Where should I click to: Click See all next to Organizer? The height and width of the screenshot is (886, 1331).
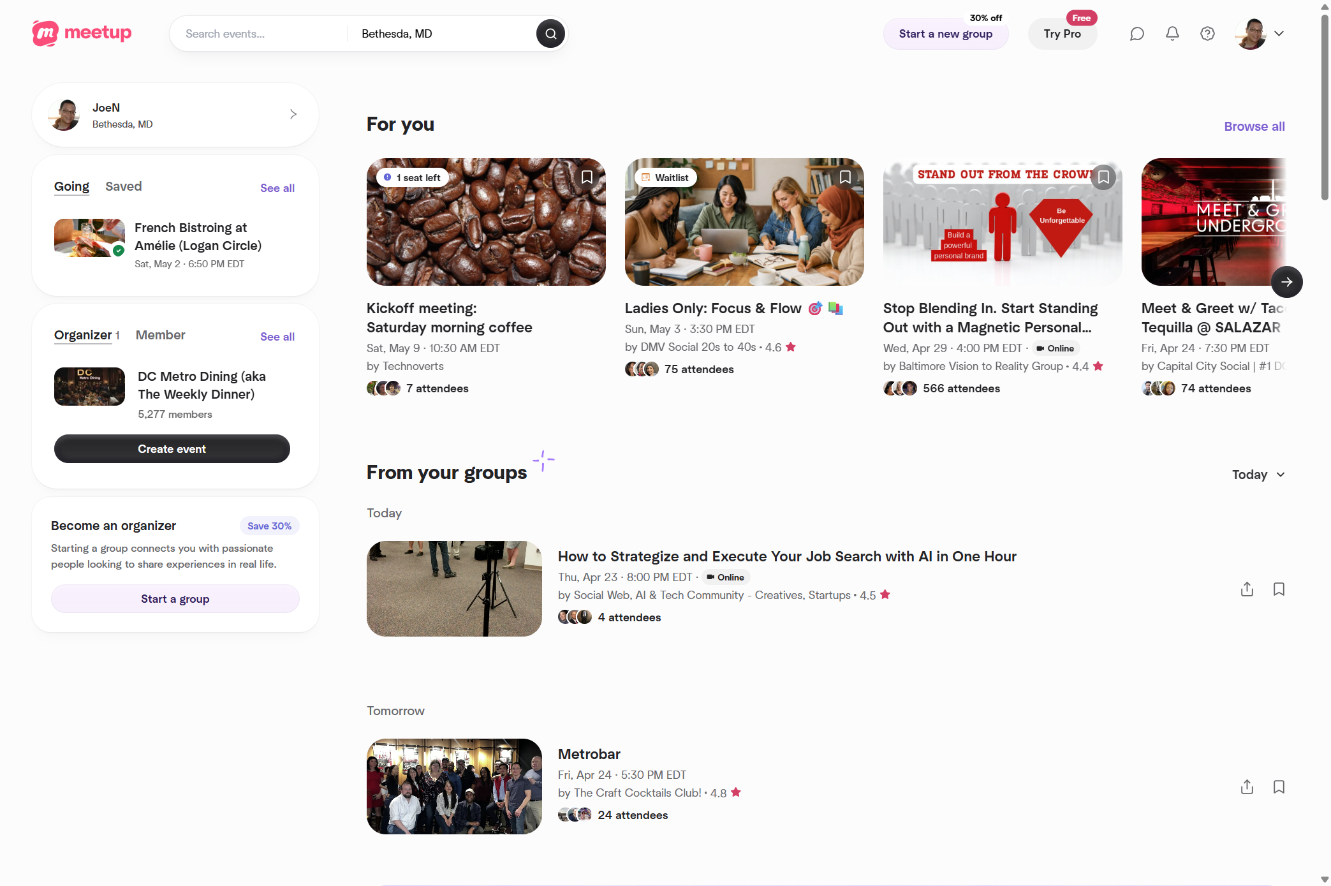[277, 337]
